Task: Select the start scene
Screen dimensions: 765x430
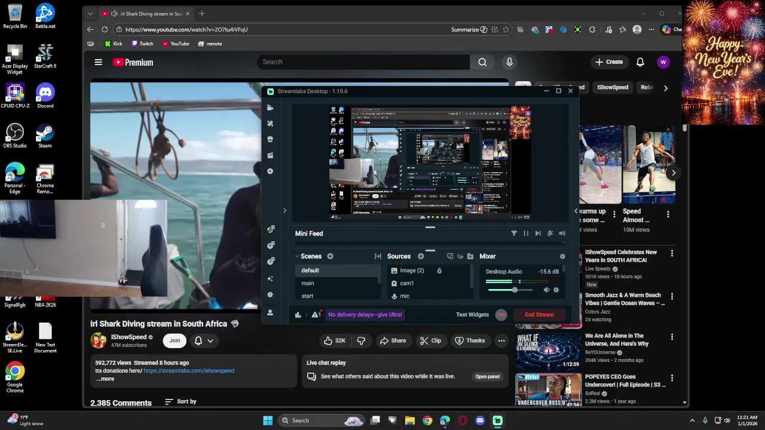Action: point(338,296)
